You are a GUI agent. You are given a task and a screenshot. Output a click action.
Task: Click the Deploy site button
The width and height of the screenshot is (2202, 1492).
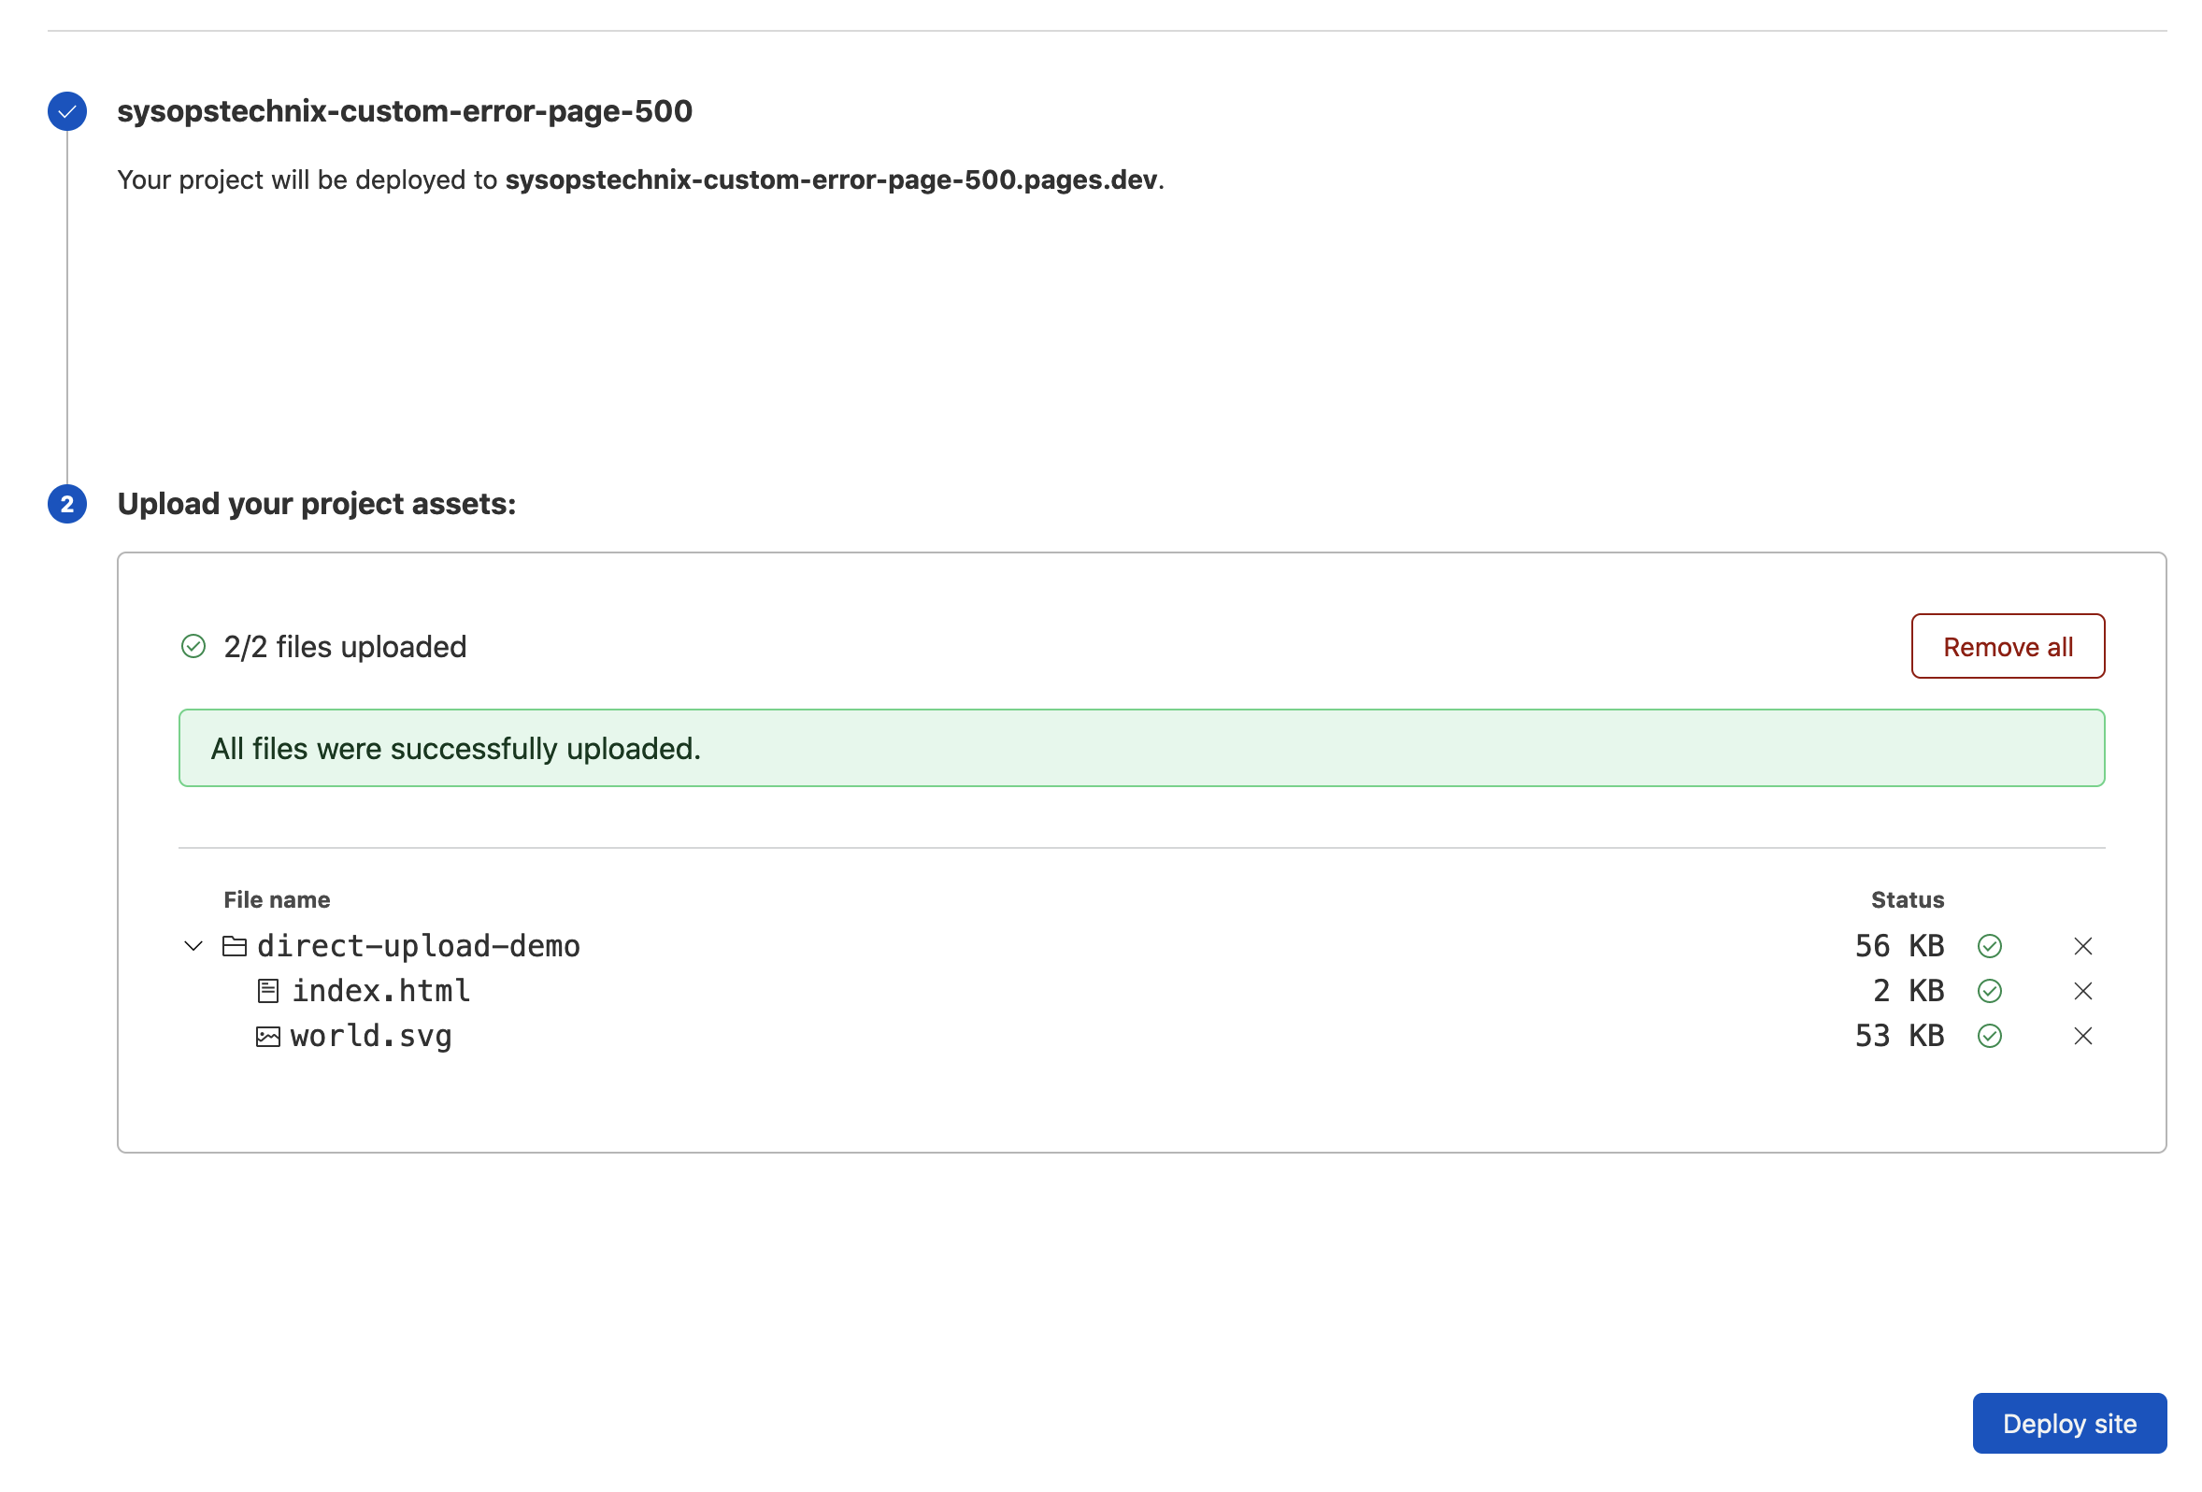tap(2069, 1424)
